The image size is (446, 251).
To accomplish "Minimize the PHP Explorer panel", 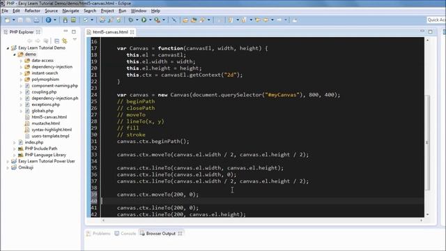I will point(66,31).
